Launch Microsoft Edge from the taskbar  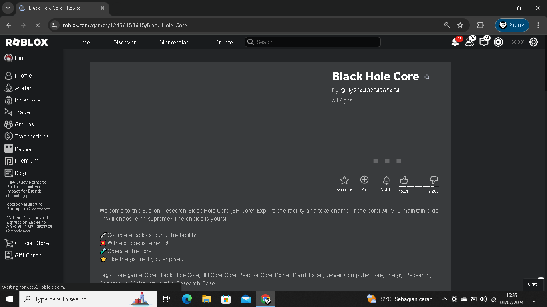187,299
